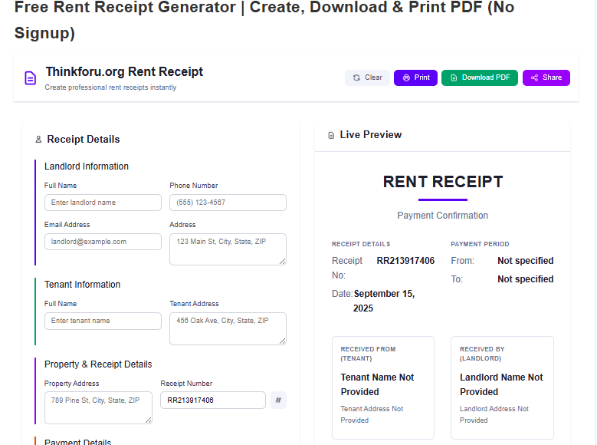Click the Share button
597x445 pixels.
click(x=546, y=77)
